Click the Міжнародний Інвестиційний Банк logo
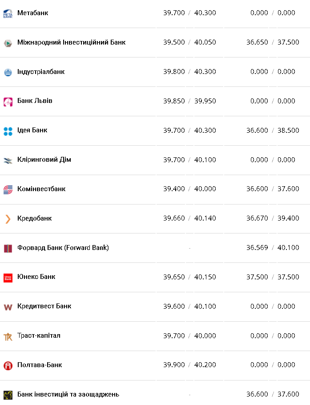The height and width of the screenshot is (405, 310). pyautogui.click(x=8, y=43)
